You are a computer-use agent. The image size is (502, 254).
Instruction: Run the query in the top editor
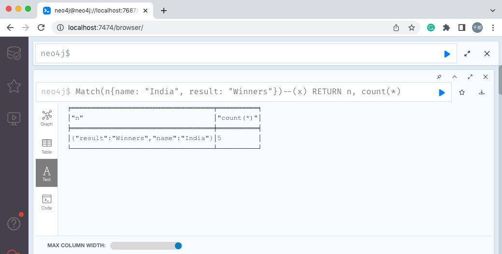(447, 54)
